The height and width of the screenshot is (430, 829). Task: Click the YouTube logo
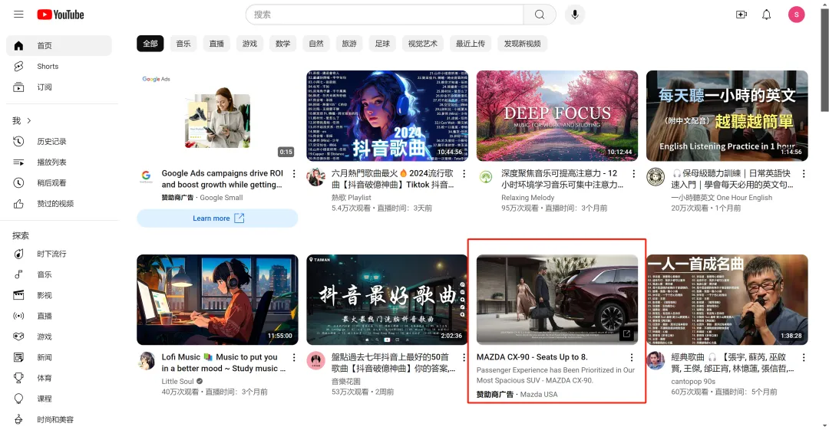point(60,15)
